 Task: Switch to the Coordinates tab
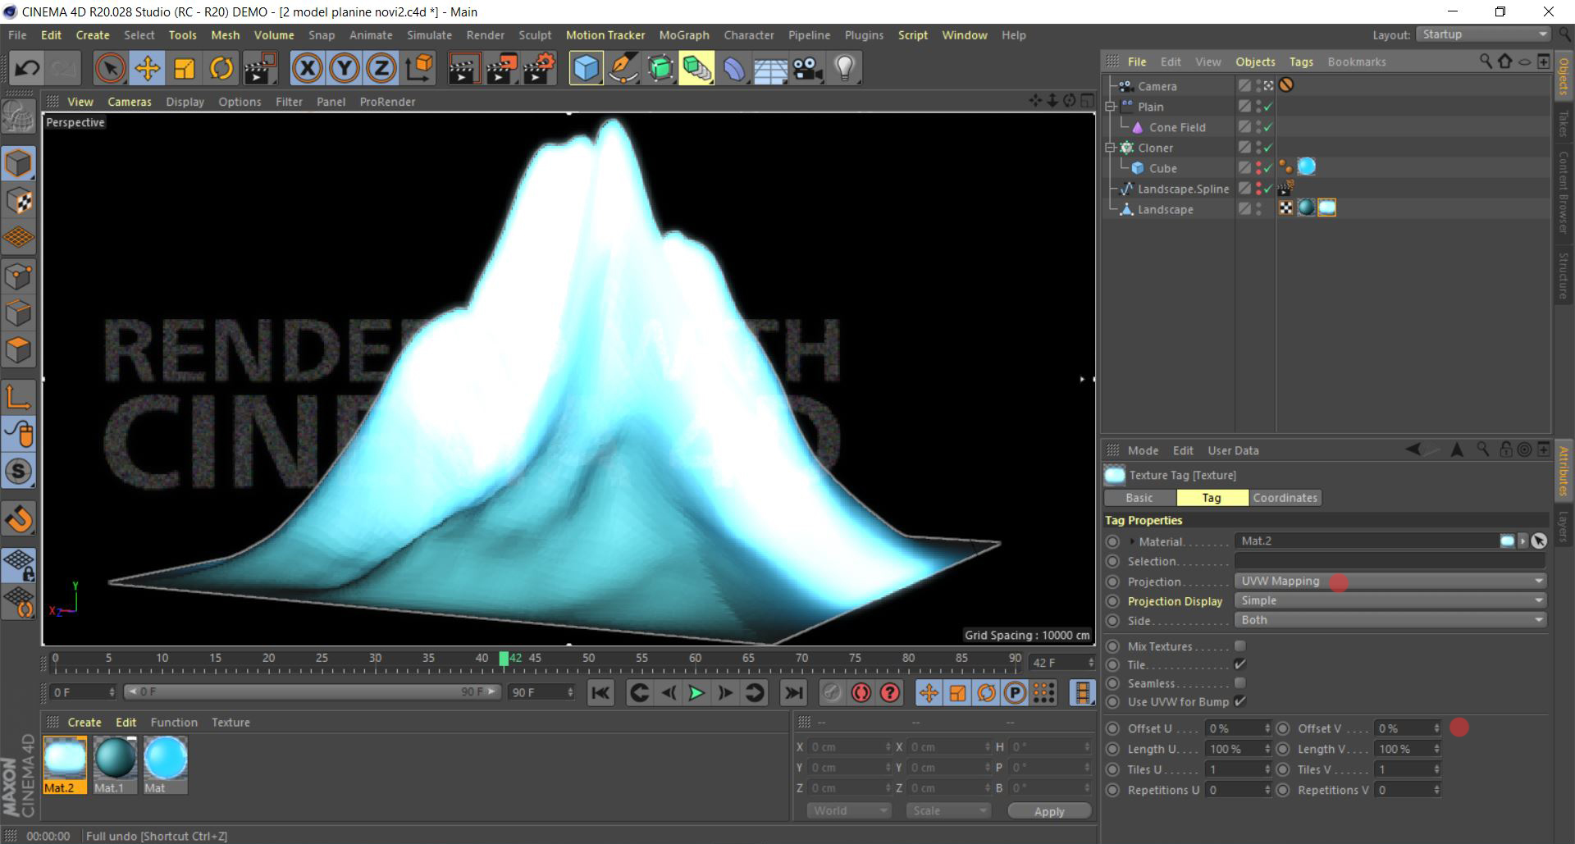[1285, 498]
